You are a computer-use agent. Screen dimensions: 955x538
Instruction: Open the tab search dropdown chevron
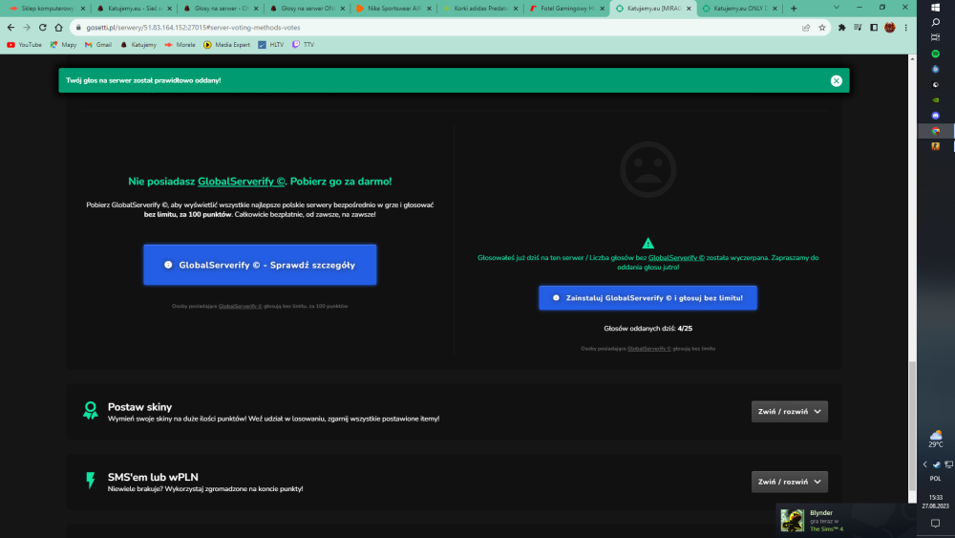[x=837, y=8]
